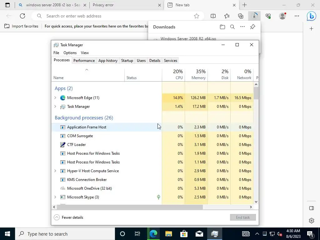This screenshot has width=320, height=240.
Task: Expand Microsoft Edge (11) process group
Action: tap(55, 98)
